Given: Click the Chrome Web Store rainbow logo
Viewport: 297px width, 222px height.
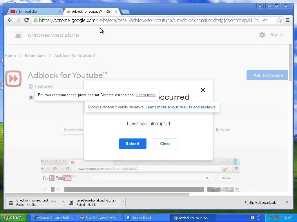Looking at the screenshot, I should [x=19, y=35].
